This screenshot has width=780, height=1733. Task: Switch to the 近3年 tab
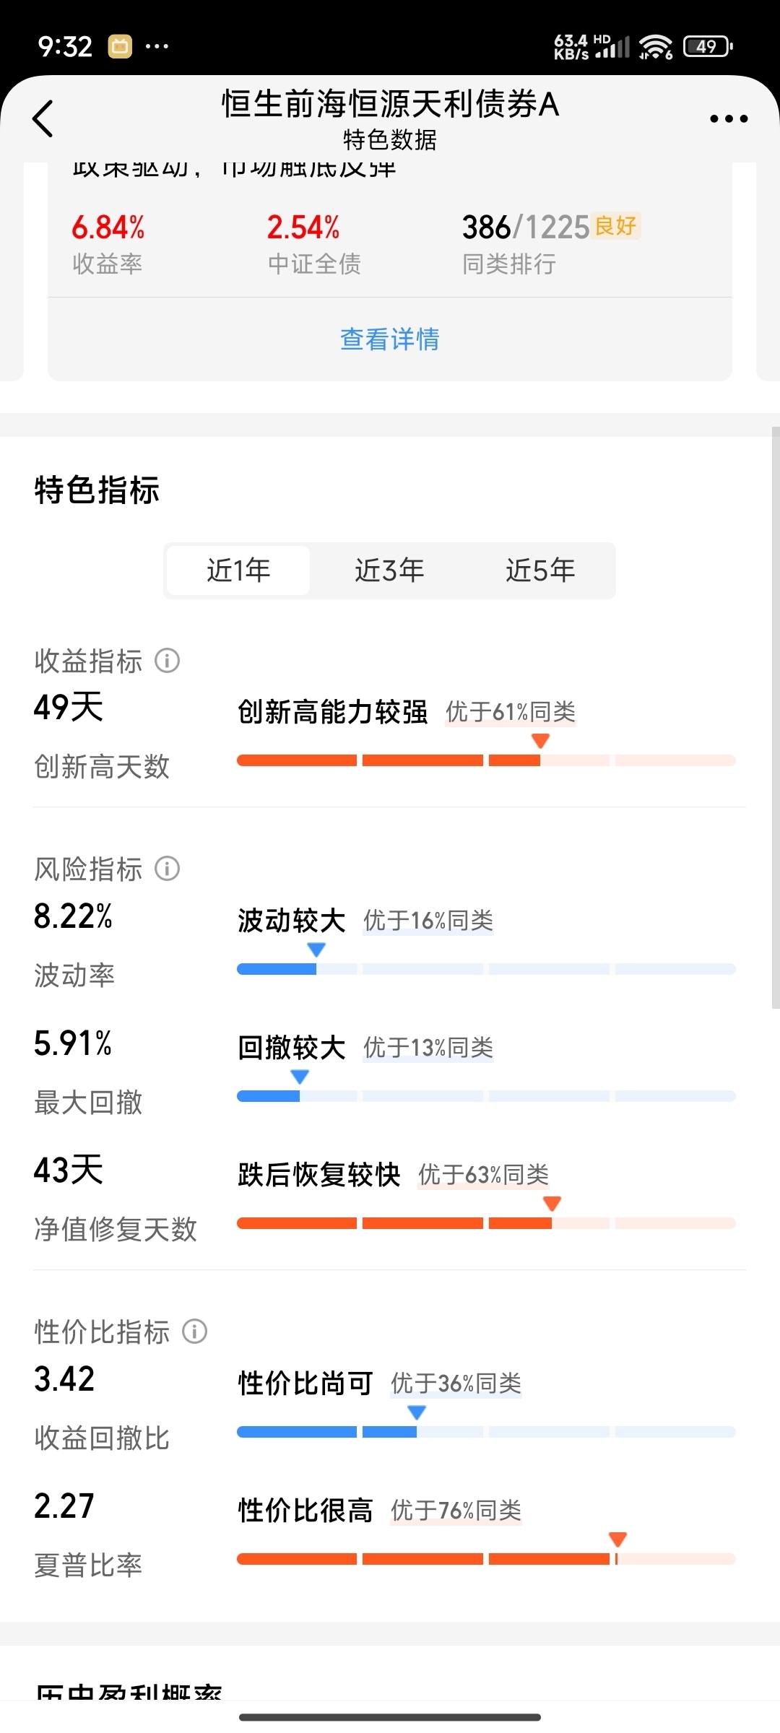tap(389, 570)
